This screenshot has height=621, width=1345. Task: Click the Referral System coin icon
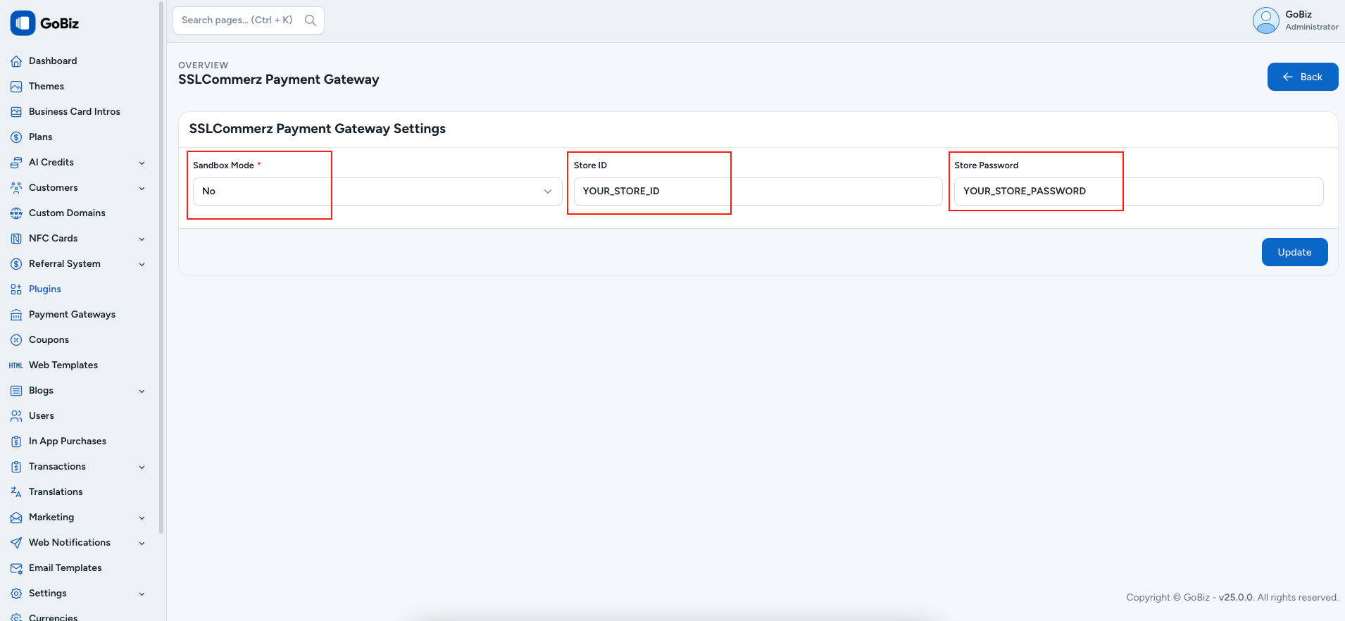(x=16, y=264)
